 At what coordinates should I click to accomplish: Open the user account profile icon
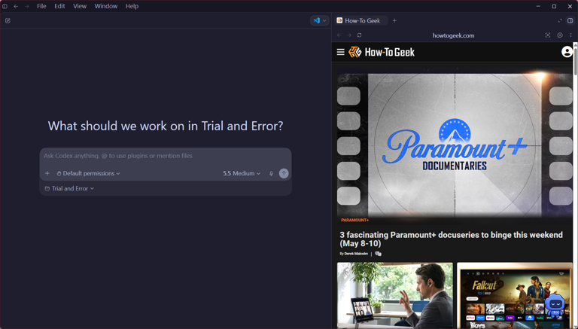567,52
